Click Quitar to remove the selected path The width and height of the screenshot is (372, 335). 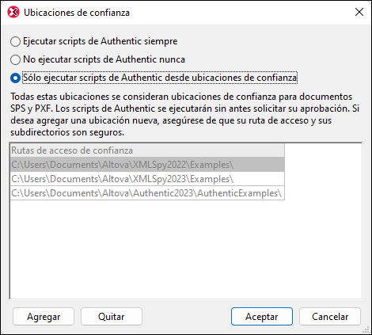click(x=112, y=317)
